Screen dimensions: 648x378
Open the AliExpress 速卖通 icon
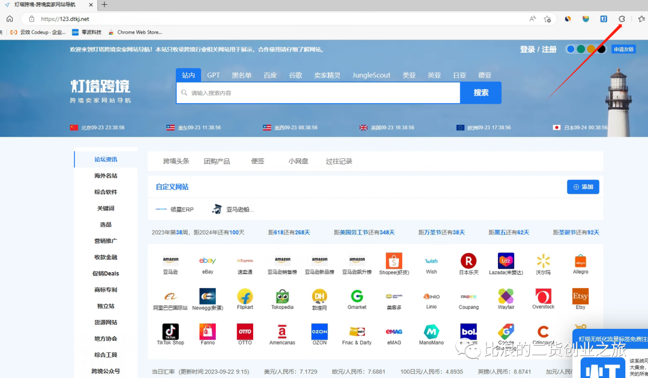[245, 260]
